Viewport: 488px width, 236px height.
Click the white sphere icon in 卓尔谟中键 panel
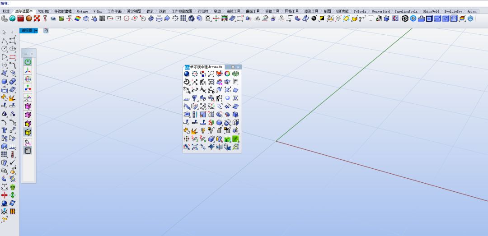pyautogui.click(x=227, y=98)
